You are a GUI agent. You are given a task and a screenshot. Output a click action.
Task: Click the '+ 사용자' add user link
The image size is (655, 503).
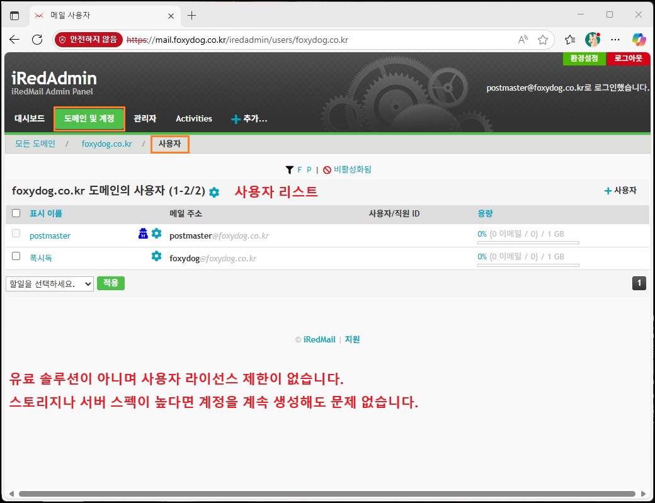click(620, 190)
